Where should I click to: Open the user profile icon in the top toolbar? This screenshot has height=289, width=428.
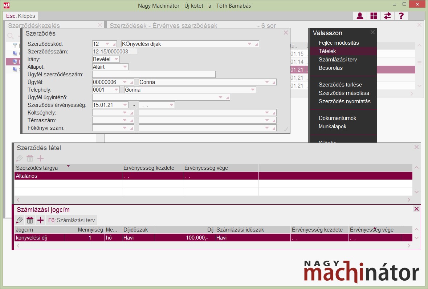point(360,16)
